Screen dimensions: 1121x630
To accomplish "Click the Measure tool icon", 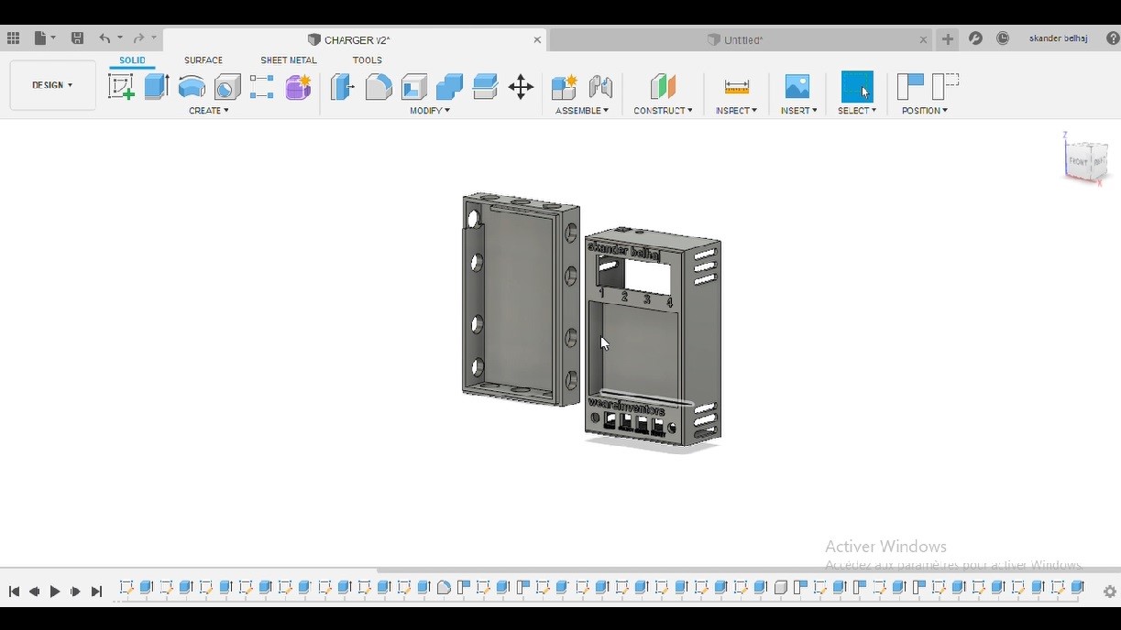I will click(x=737, y=87).
